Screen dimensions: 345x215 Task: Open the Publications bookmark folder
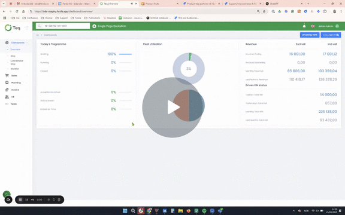click(92, 18)
